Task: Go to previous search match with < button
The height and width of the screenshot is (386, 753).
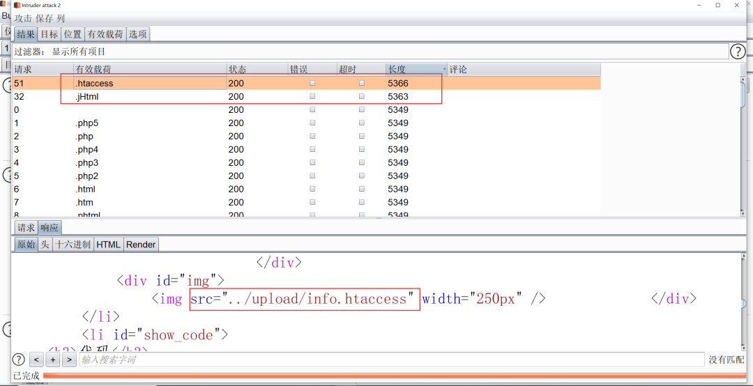Action: 36,360
